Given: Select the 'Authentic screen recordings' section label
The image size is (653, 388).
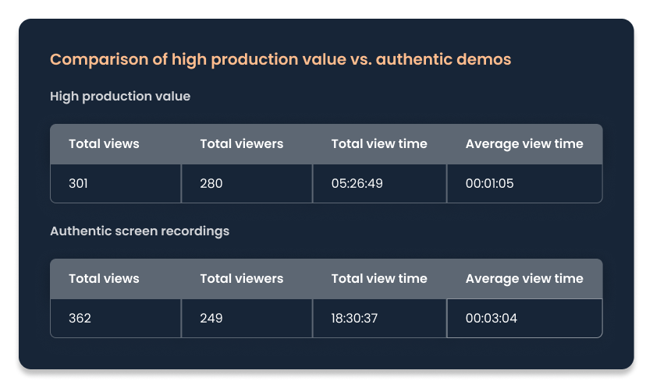Looking at the screenshot, I should click(140, 231).
